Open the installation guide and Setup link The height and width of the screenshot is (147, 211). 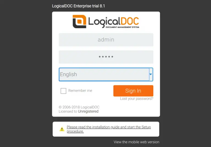(x=109, y=129)
